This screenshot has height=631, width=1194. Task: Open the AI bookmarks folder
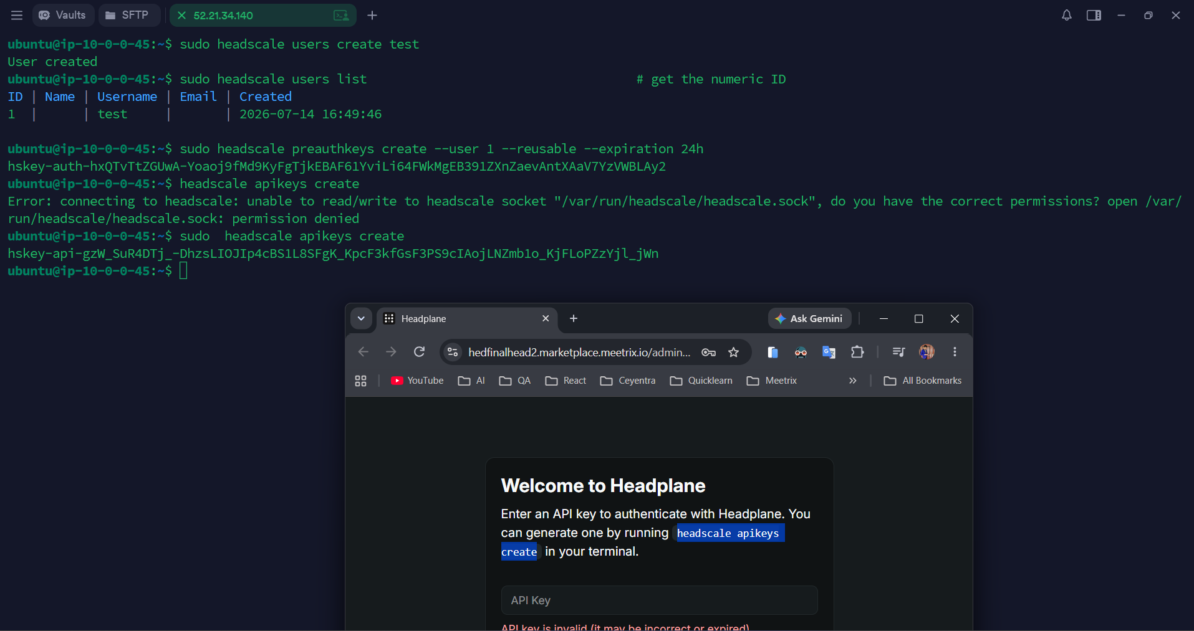[471, 381]
